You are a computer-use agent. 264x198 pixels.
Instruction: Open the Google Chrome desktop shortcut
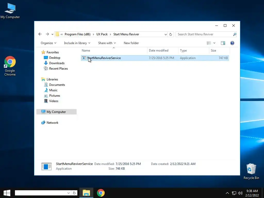click(x=10, y=66)
